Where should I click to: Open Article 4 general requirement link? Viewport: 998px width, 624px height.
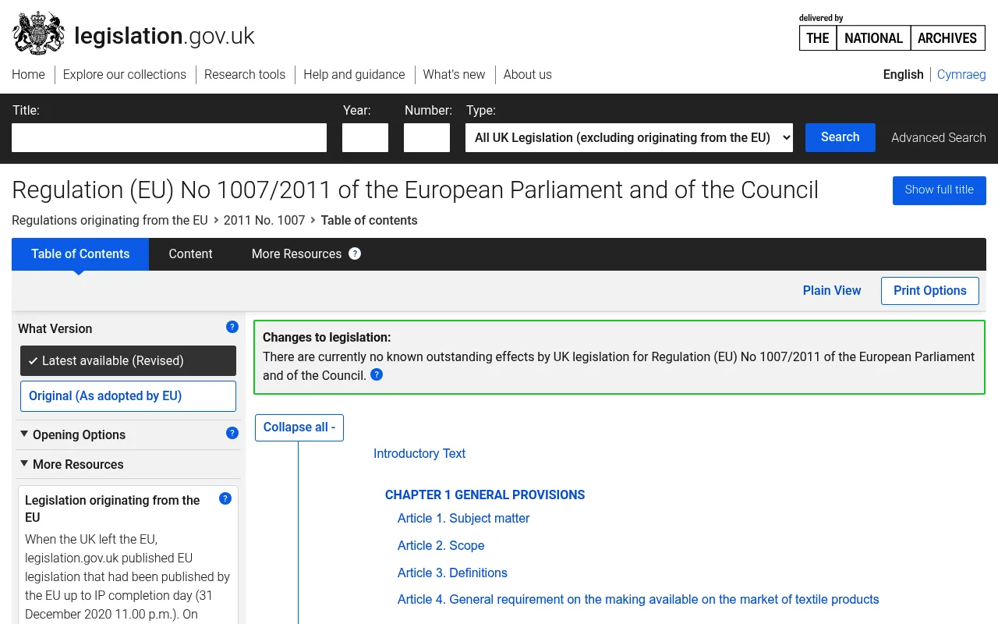(639, 599)
